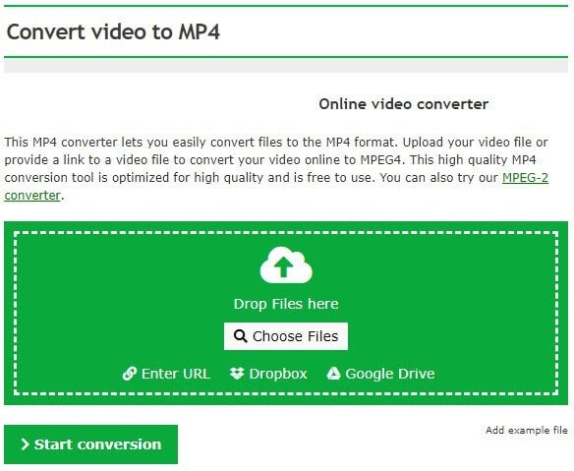574x471 pixels.
Task: Click Add example file
Action: (527, 430)
